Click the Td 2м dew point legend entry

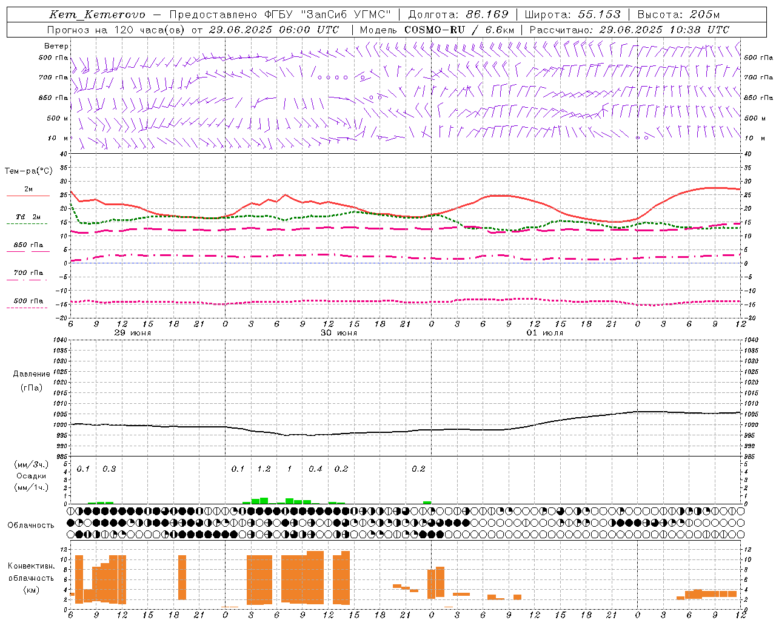click(28, 217)
